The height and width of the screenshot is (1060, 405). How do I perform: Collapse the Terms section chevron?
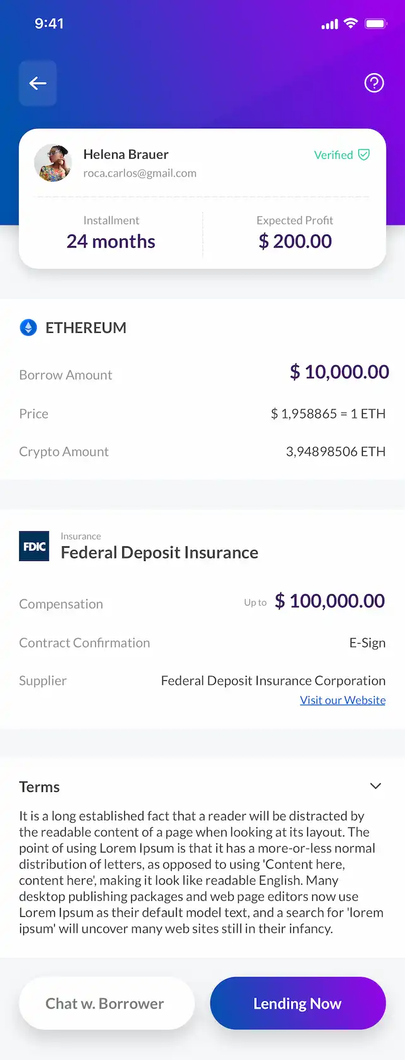point(375,786)
